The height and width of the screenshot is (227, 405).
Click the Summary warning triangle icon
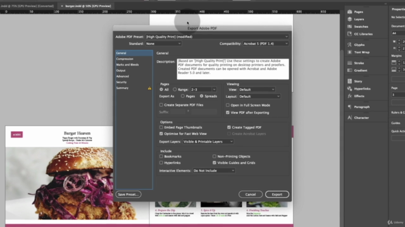(x=149, y=88)
